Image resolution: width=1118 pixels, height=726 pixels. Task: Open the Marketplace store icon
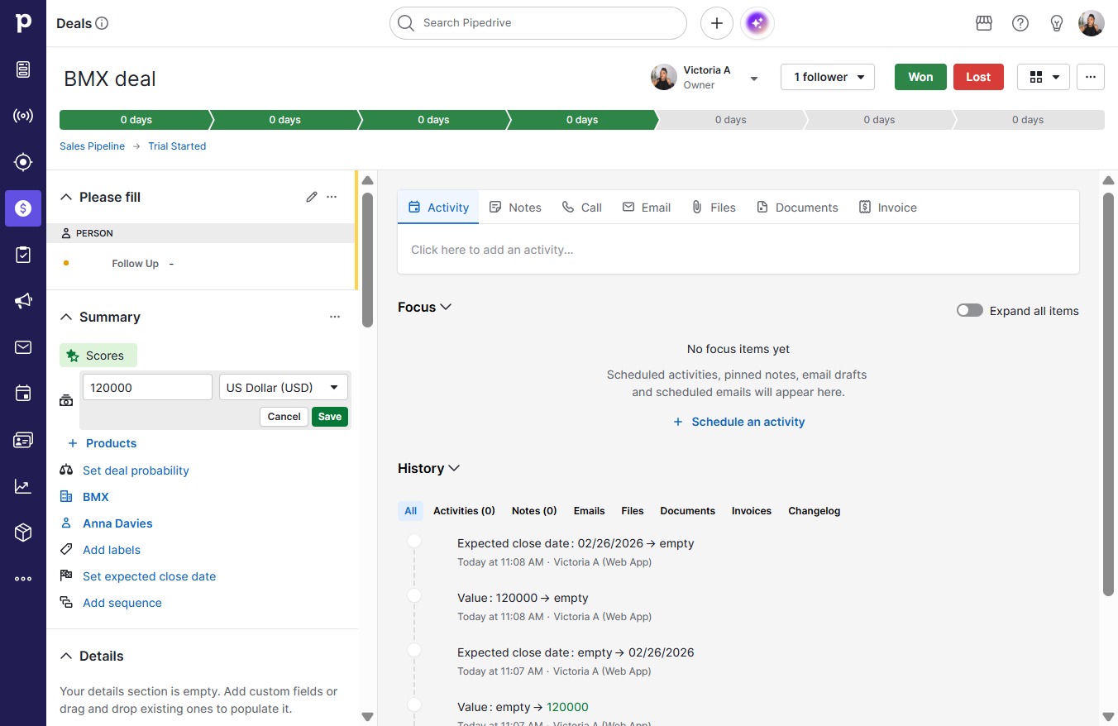tap(984, 23)
